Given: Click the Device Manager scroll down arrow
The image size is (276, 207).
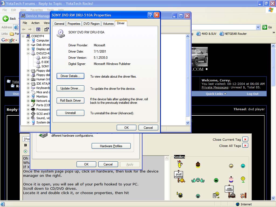Looking at the screenshot, I should coord(188,123).
